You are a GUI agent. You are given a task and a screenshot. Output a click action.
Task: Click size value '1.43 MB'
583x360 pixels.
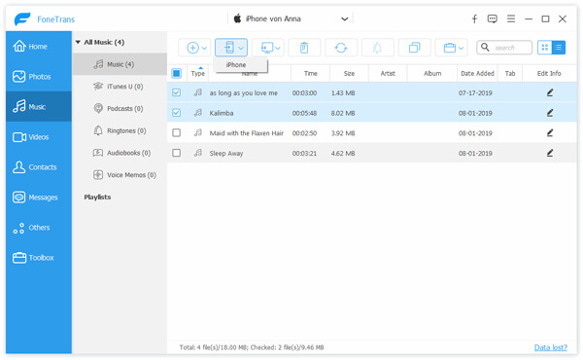pyautogui.click(x=343, y=92)
